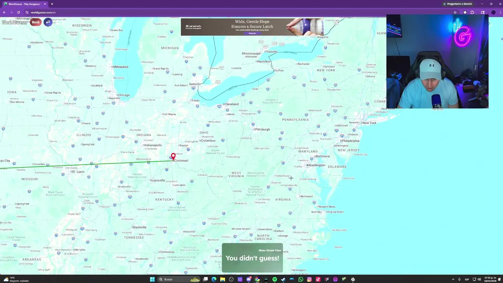Open Chrome three-dot menu

500,12
